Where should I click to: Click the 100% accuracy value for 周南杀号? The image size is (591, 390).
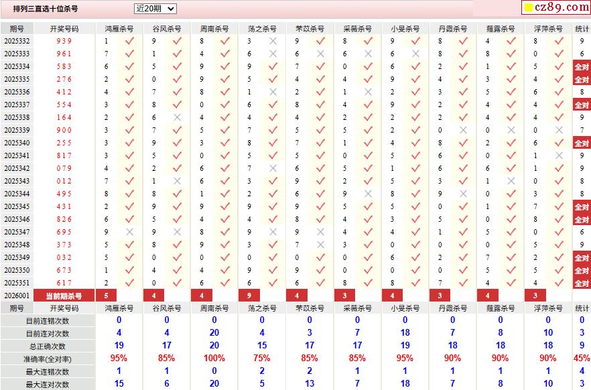[x=214, y=358]
